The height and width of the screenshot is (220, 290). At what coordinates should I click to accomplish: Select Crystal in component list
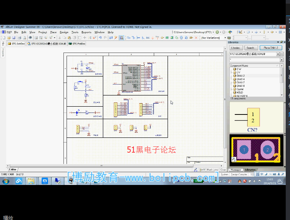(x=240, y=89)
